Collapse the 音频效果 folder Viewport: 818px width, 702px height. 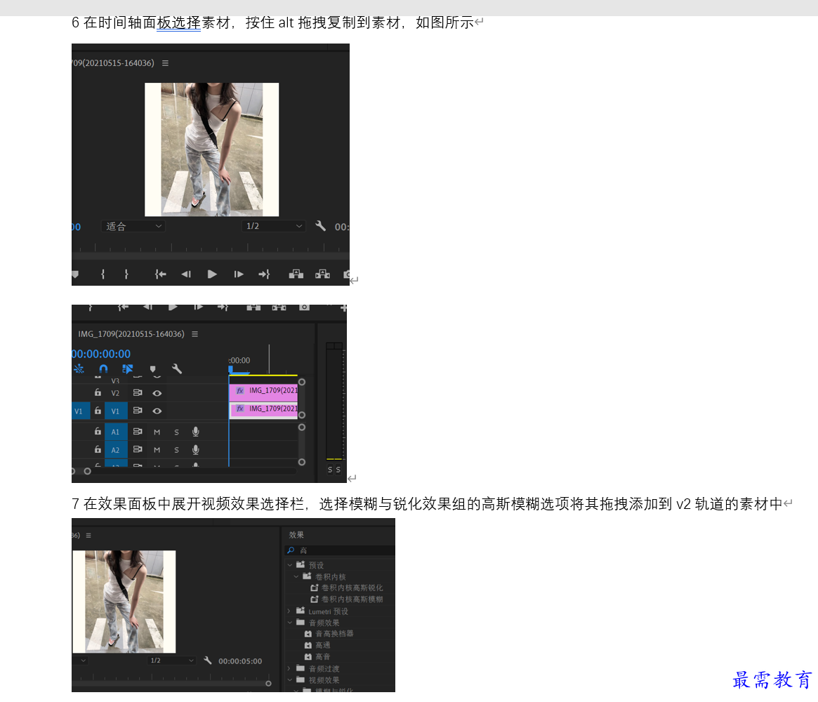(x=290, y=622)
